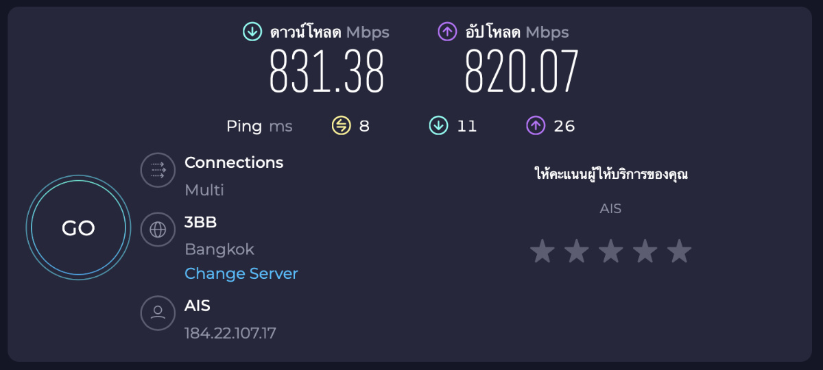Image resolution: width=823 pixels, height=370 pixels.
Task: Click the user profile icon next to AIS
Action: click(x=158, y=312)
